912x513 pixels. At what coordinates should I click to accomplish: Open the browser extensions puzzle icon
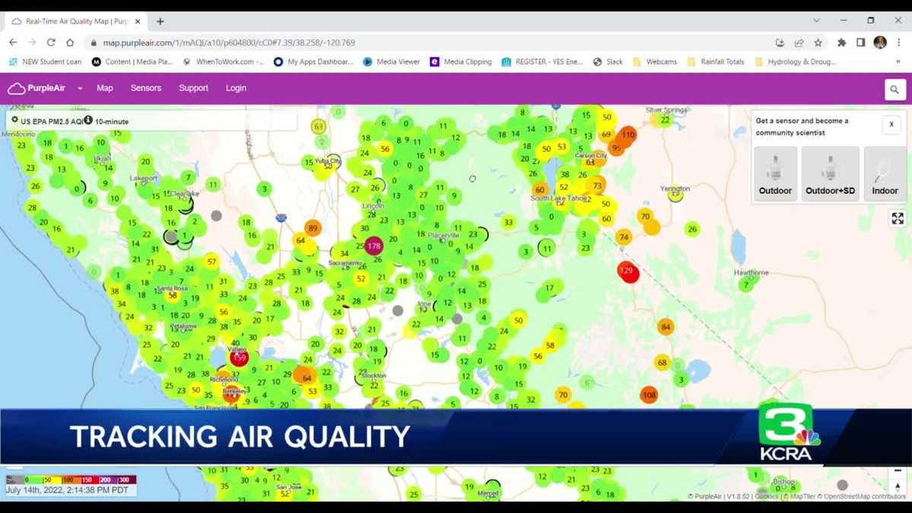pyautogui.click(x=841, y=43)
